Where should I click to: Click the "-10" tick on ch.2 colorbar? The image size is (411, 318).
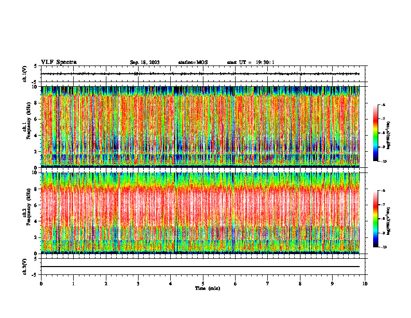(384, 247)
